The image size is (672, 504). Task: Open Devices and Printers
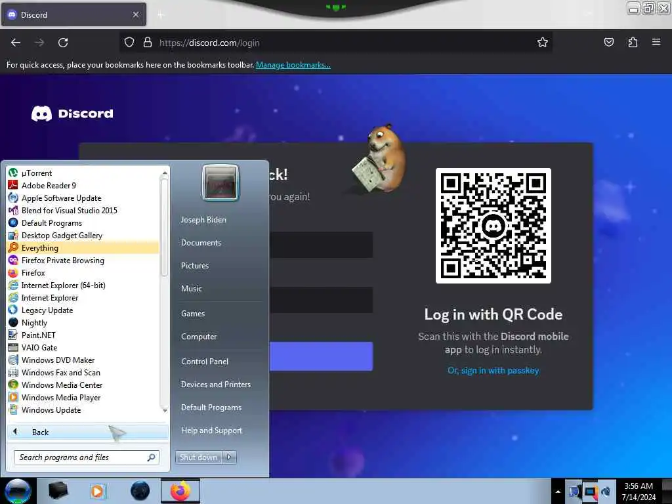point(215,385)
